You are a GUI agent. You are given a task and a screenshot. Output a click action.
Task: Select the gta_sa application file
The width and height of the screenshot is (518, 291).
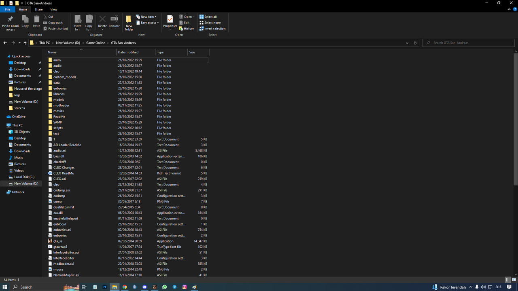tap(127, 241)
